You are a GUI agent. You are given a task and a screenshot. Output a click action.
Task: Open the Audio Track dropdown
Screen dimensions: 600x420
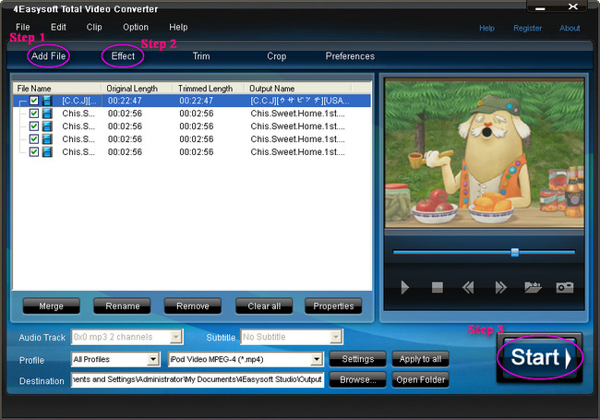pos(176,337)
